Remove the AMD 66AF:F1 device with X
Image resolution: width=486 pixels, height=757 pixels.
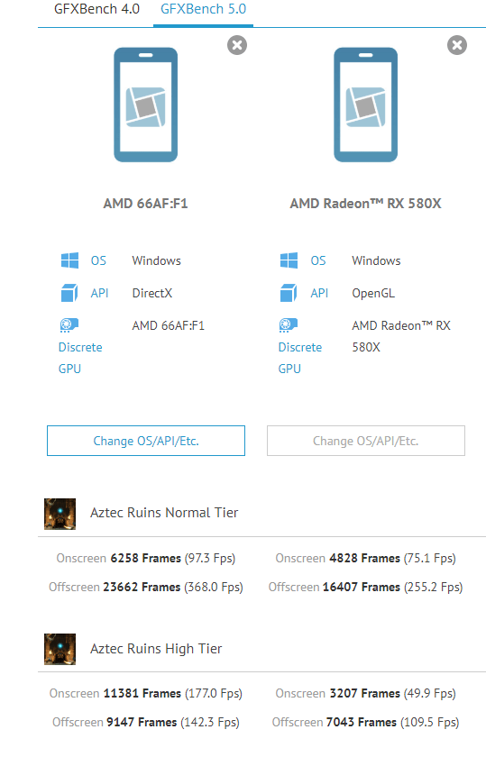pos(237,45)
